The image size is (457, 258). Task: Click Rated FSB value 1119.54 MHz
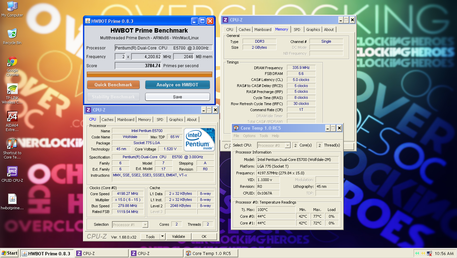coord(128,212)
